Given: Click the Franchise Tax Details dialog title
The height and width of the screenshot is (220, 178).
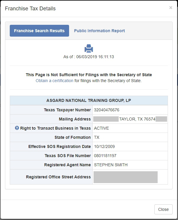Looking at the screenshot, I should 30,9.
